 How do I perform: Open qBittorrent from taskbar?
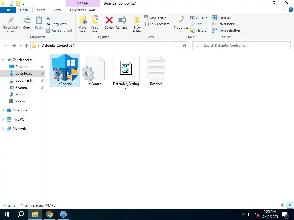[63, 214]
